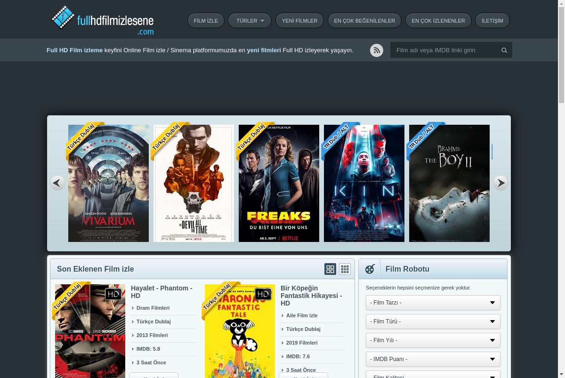Click Türkçe Dublaj link under Bir Köpeğin
This screenshot has height=378, width=565.
[303, 329]
